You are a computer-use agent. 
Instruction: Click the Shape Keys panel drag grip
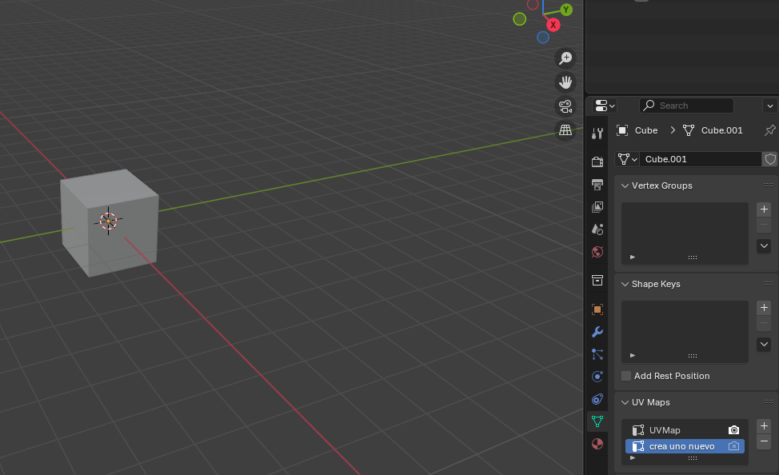pos(768,284)
